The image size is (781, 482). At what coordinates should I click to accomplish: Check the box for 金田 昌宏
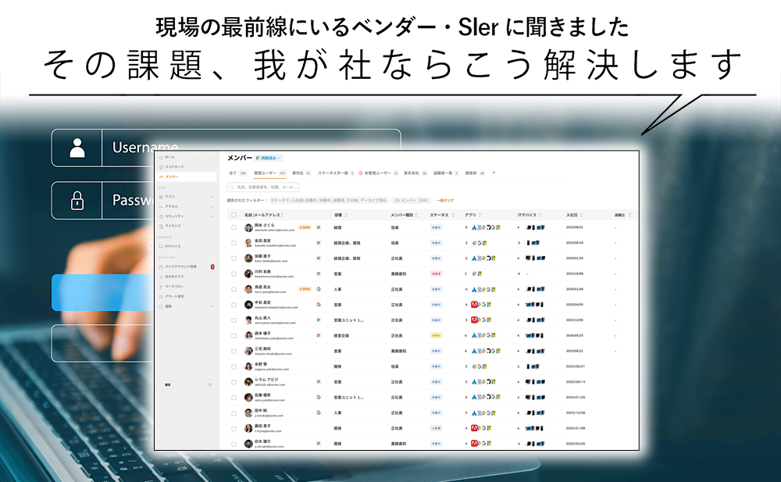coord(234,243)
